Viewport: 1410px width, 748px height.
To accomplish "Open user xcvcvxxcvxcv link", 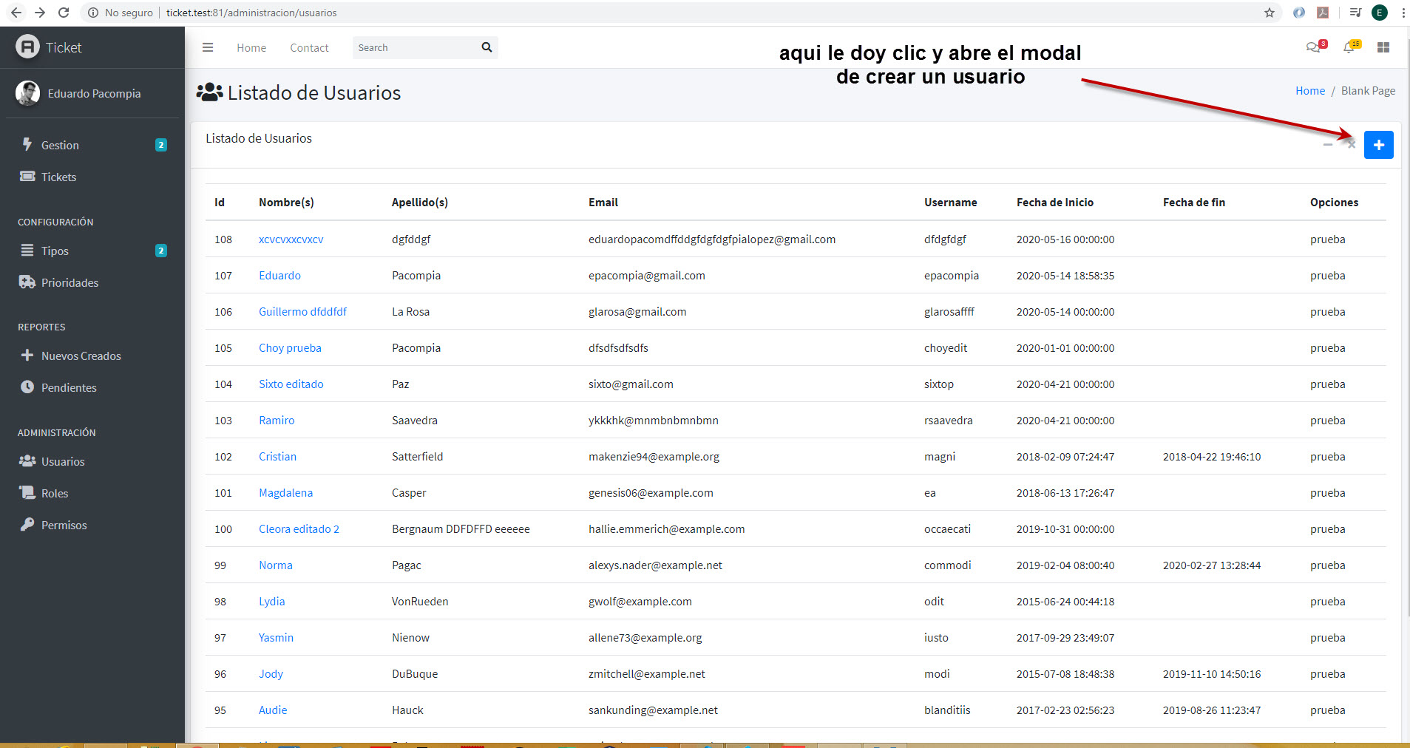I will [291, 239].
